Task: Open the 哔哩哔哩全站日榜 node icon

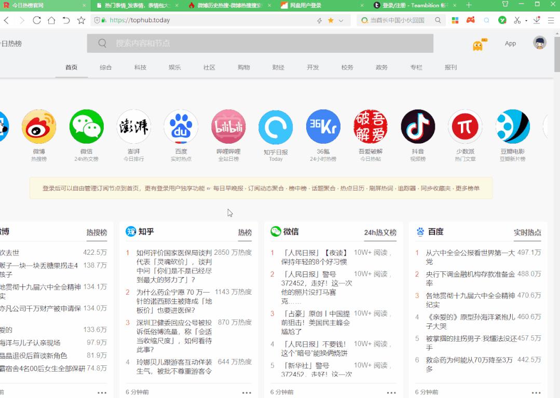Action: point(228,126)
